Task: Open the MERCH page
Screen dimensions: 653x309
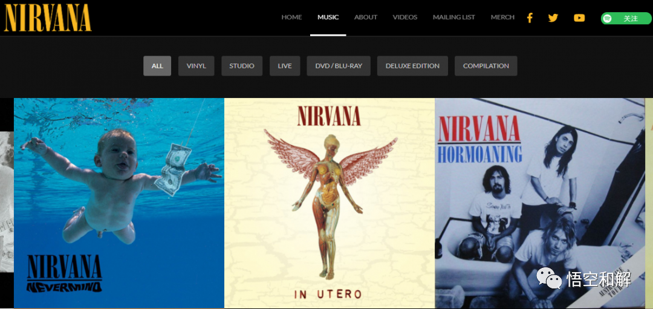Action: tap(502, 18)
